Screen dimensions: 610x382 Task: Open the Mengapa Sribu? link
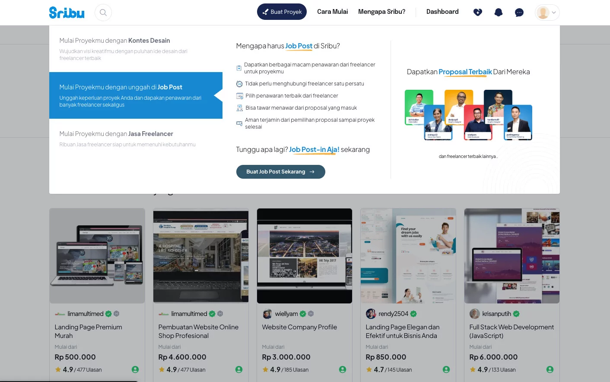click(x=381, y=12)
